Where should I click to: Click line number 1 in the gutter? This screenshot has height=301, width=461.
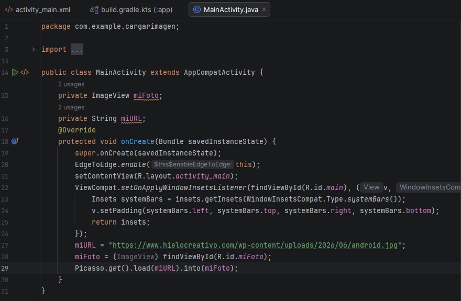6,26
